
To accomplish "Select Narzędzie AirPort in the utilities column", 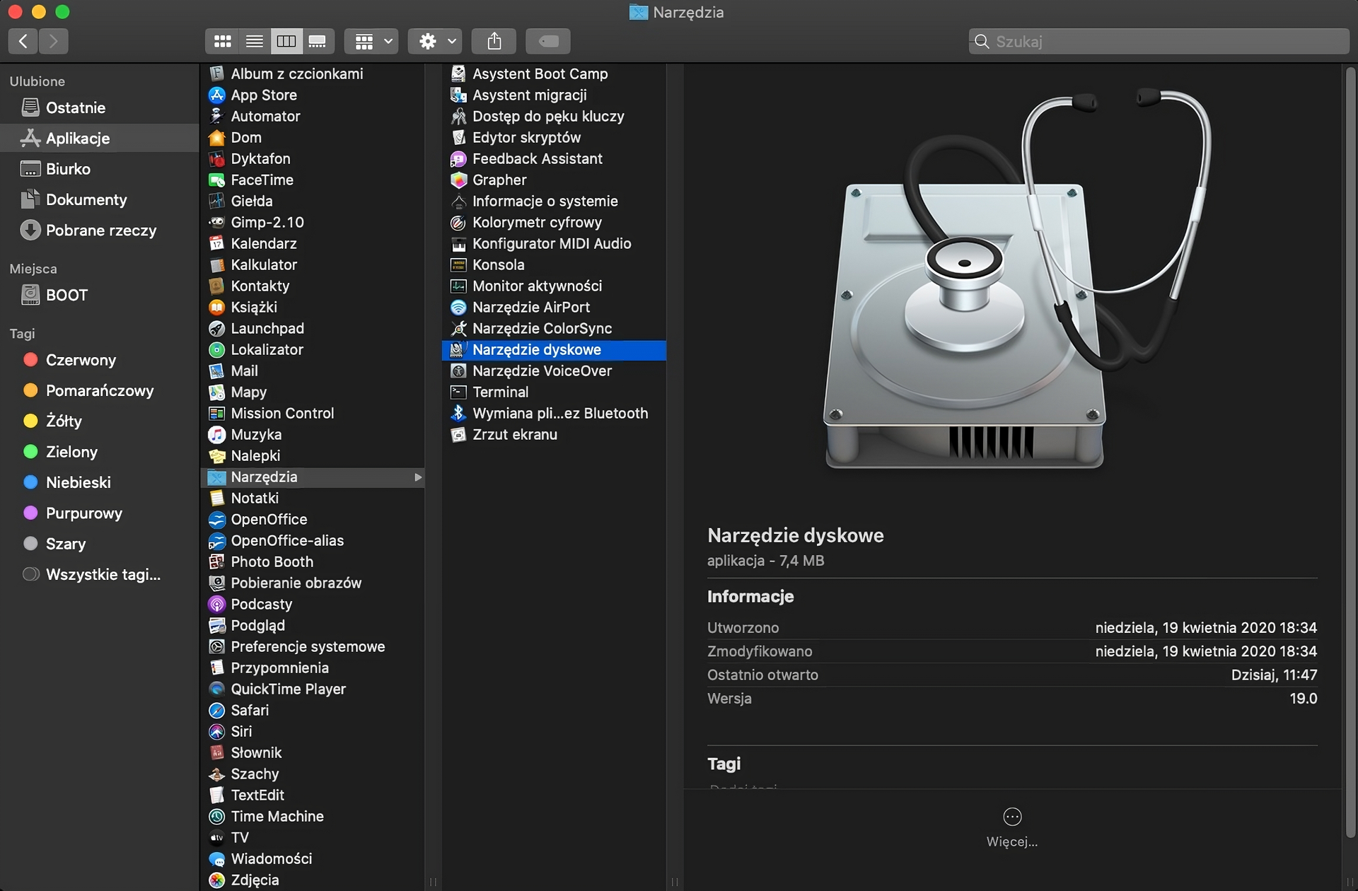I will [x=530, y=307].
